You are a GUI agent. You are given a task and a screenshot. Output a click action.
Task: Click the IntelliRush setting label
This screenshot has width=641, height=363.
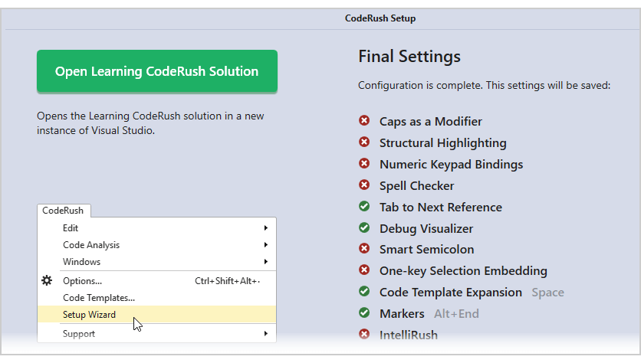point(408,335)
